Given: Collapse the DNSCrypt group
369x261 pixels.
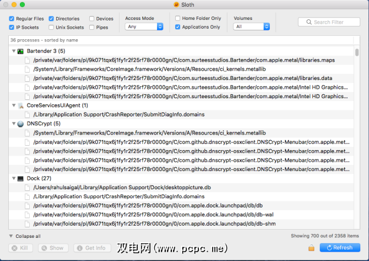Looking at the screenshot, I should pos(14,124).
